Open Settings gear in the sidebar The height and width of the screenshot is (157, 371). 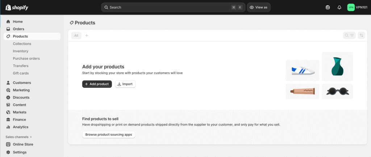coord(20,152)
